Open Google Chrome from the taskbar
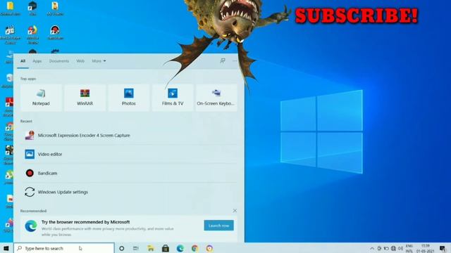This screenshot has width=451, height=253. 194,248
